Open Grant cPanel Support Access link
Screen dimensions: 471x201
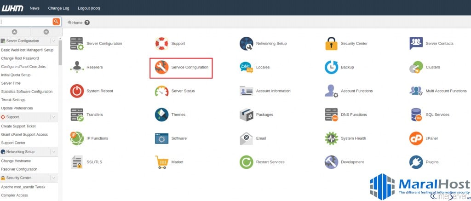tap(24, 135)
